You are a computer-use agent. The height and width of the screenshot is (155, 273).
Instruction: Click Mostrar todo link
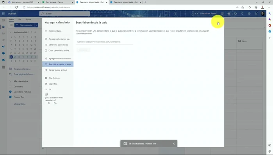click(x=20, y=104)
